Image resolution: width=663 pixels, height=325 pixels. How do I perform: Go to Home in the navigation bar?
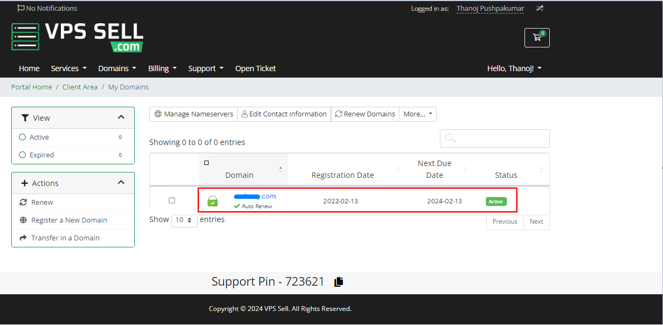[x=29, y=68]
